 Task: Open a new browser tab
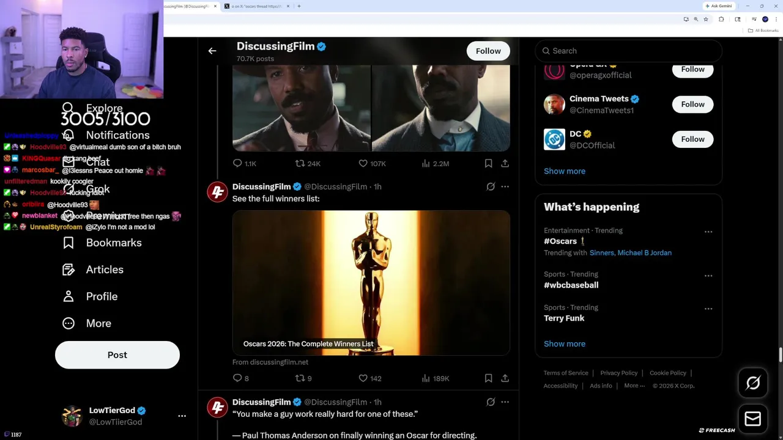coord(299,6)
